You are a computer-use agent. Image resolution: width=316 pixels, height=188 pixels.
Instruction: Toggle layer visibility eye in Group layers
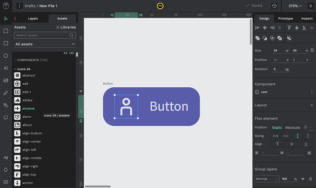303,179
